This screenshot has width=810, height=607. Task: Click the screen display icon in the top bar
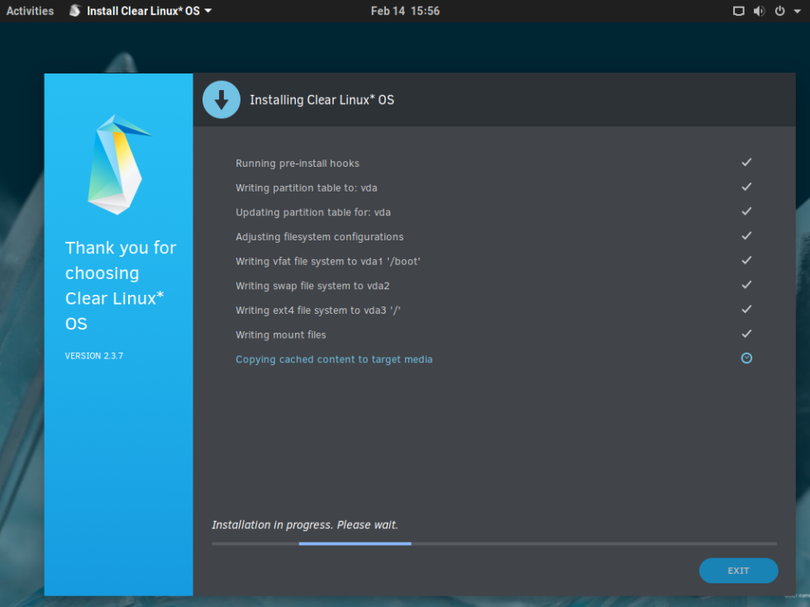[738, 11]
